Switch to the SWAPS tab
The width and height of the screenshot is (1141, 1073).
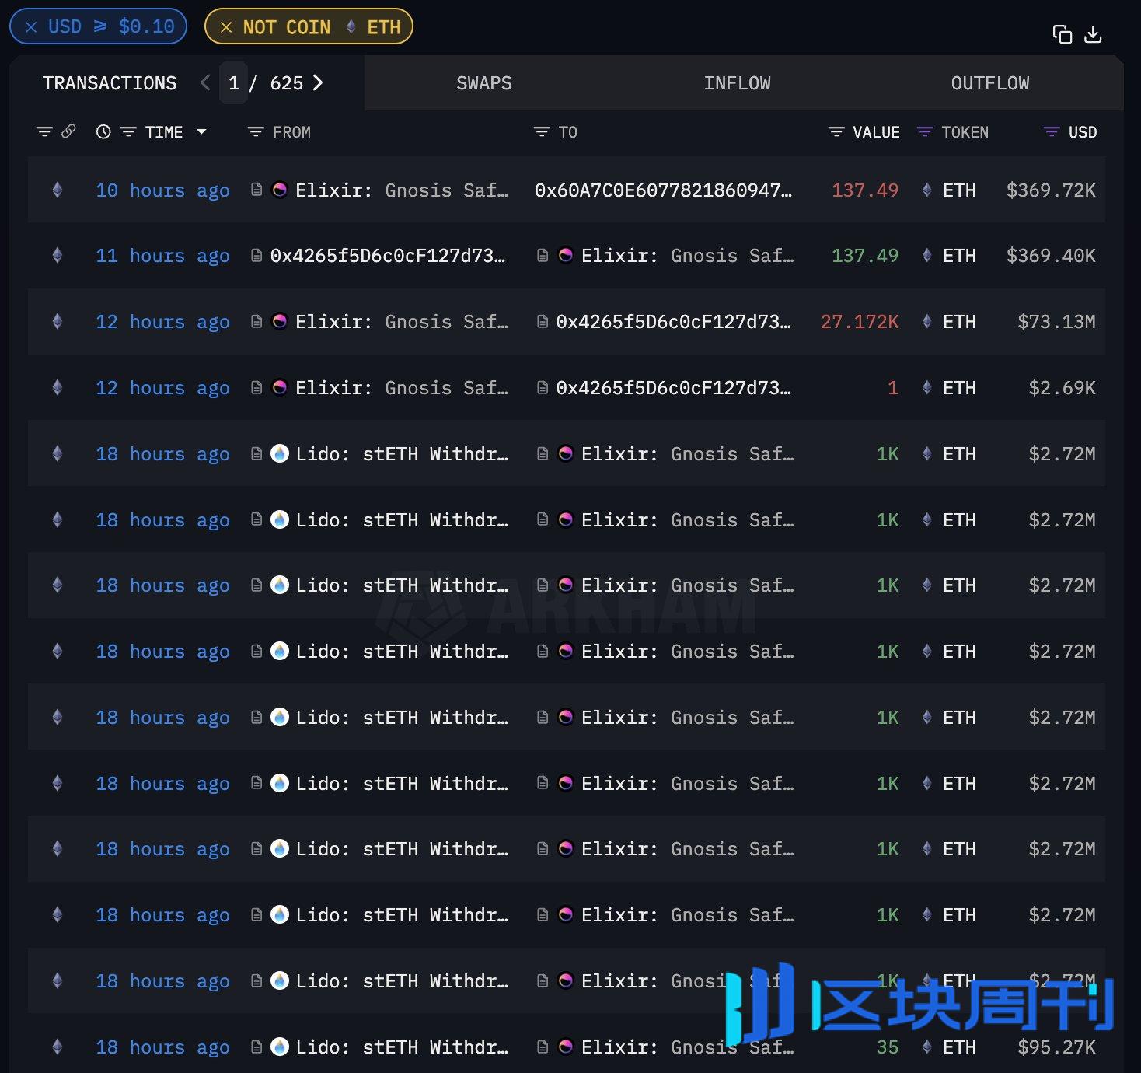click(483, 83)
